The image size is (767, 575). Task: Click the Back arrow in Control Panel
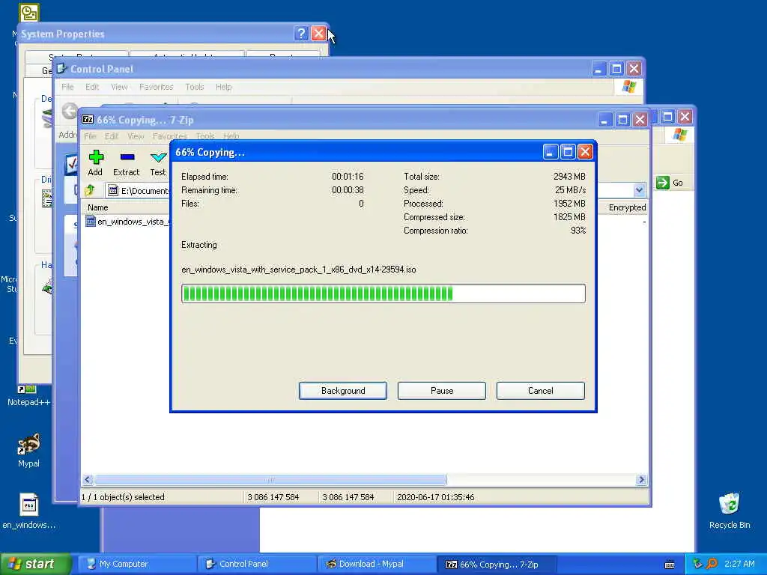pyautogui.click(x=70, y=111)
